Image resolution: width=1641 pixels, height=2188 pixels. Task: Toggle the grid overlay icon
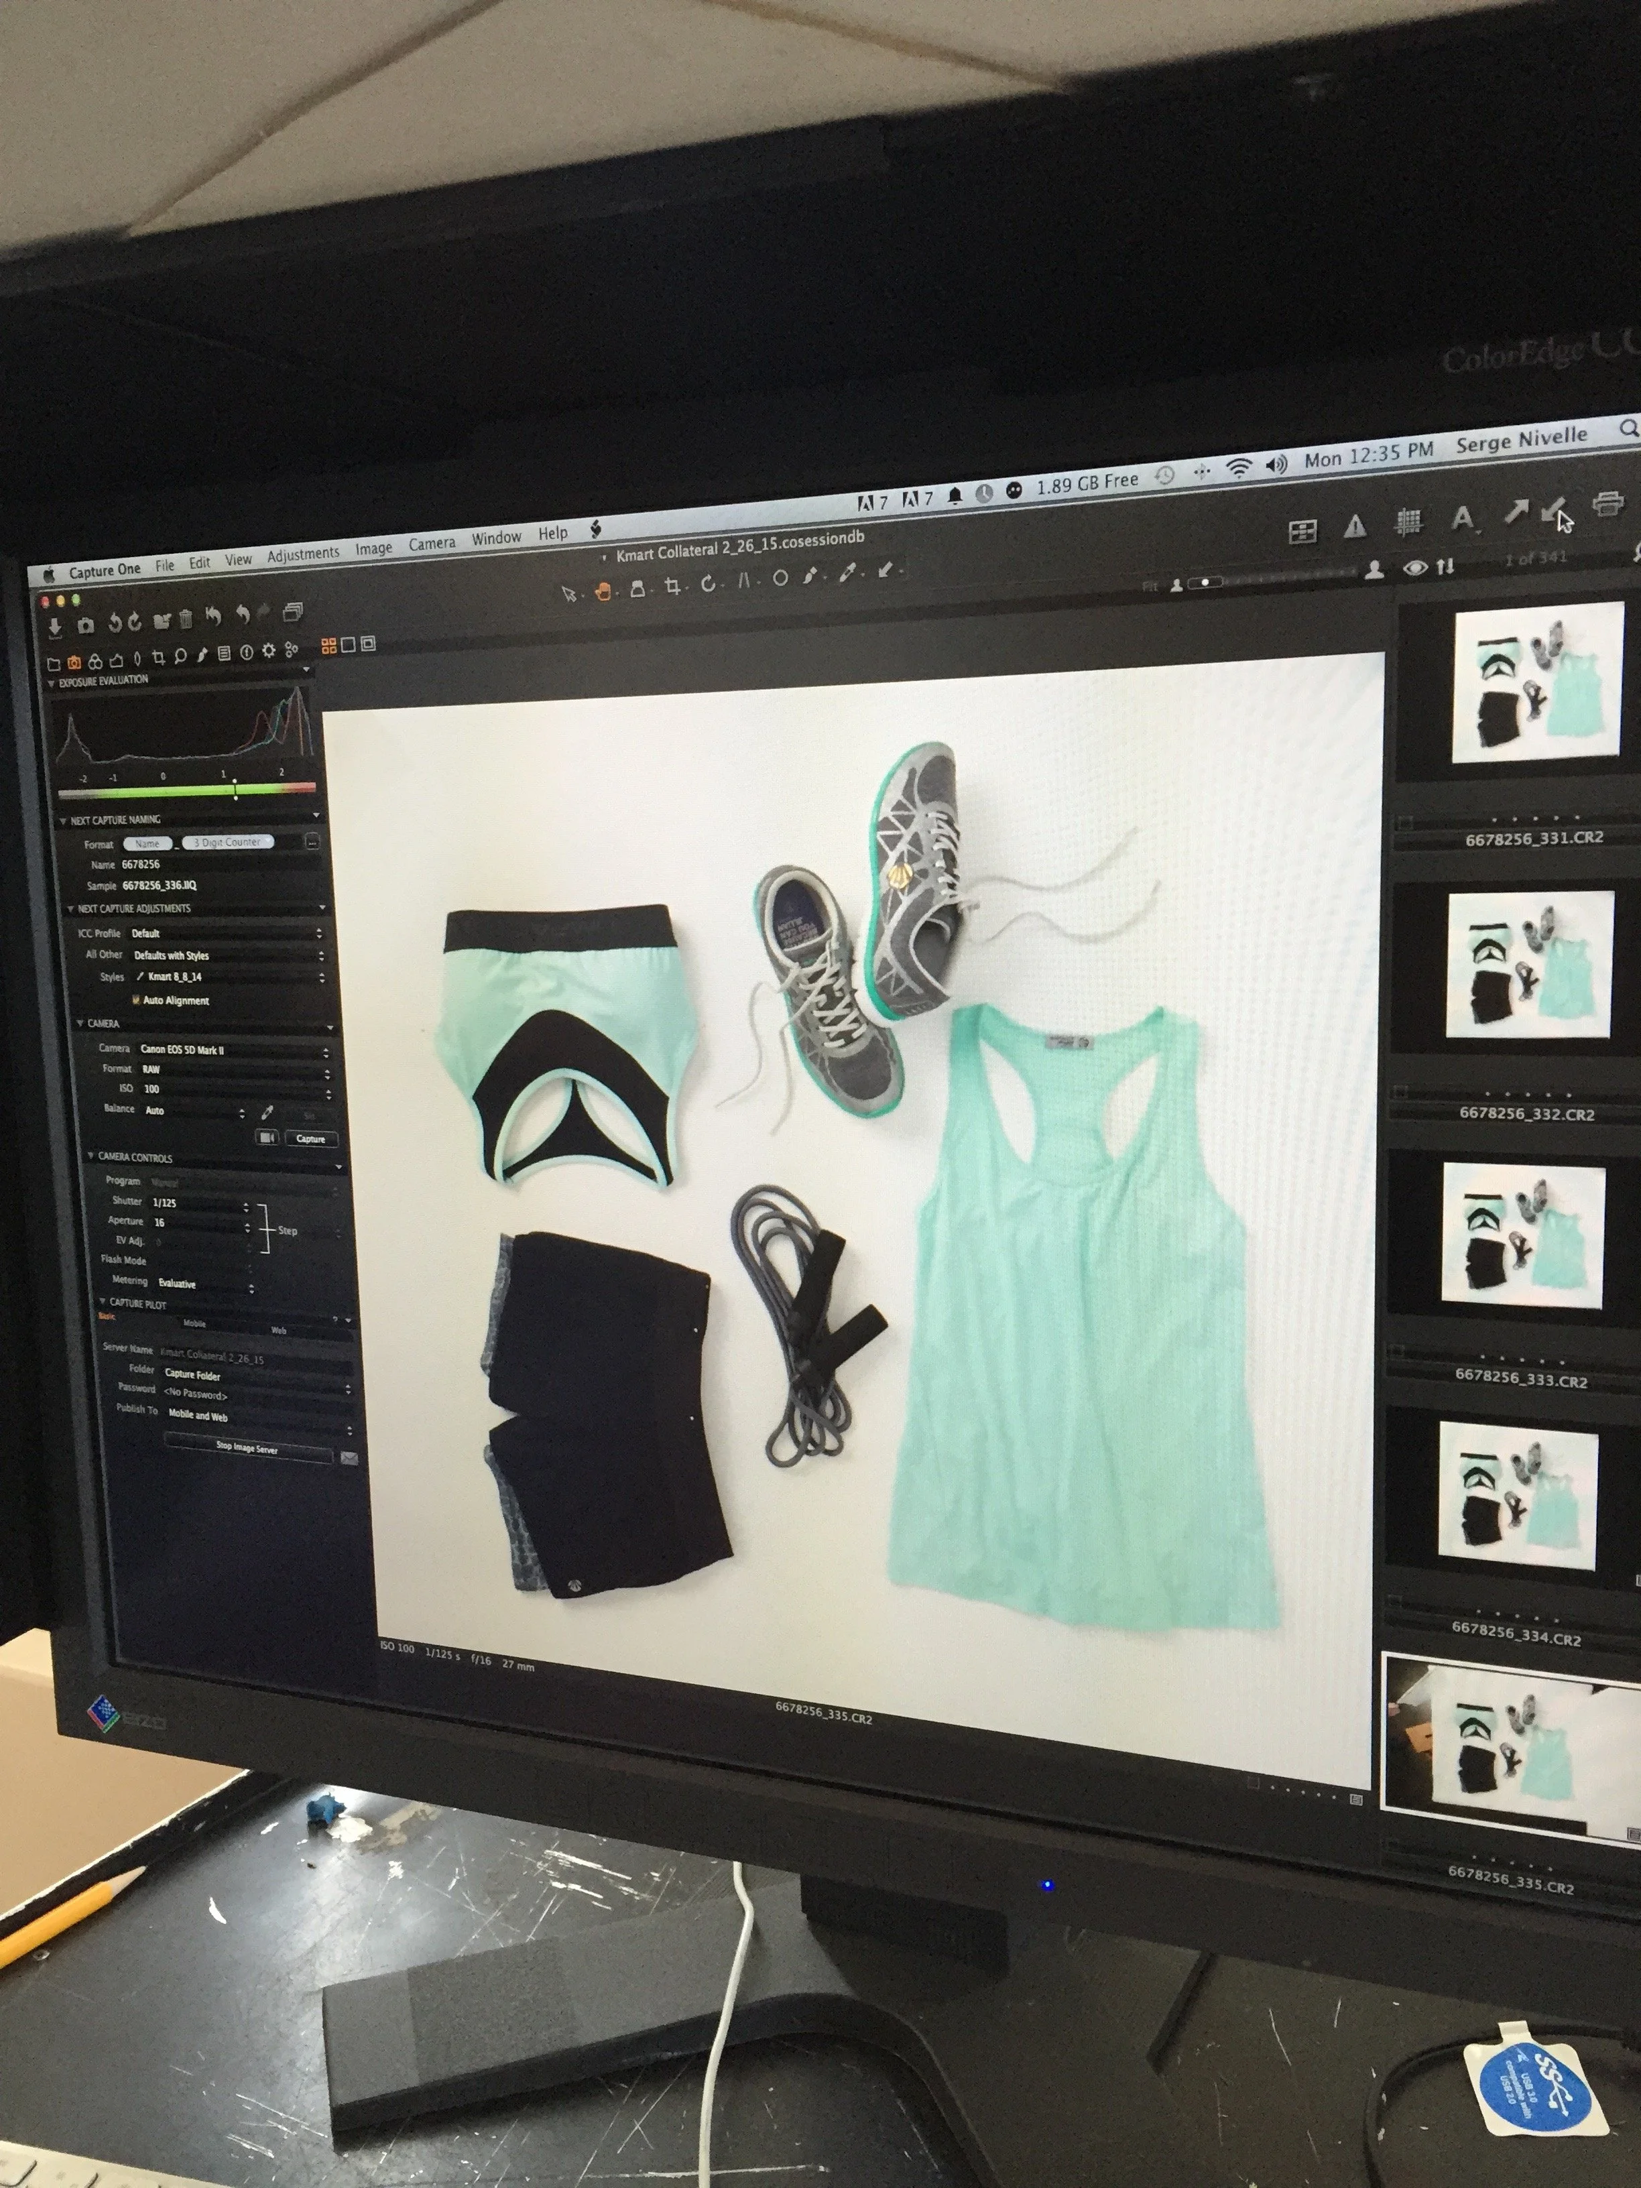[1408, 522]
